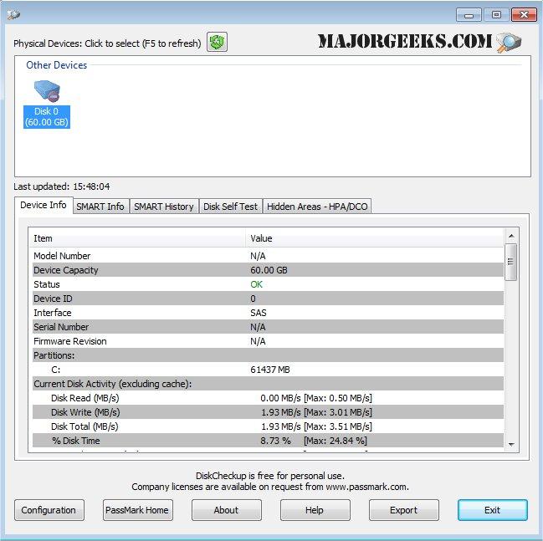Go to the Disk Self Test tab
Viewport: 543px width, 541px height.
[x=230, y=207]
